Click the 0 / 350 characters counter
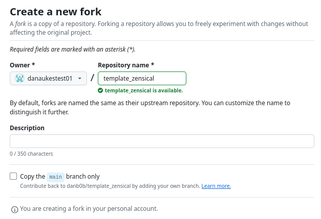321x219 pixels. [x=31, y=154]
